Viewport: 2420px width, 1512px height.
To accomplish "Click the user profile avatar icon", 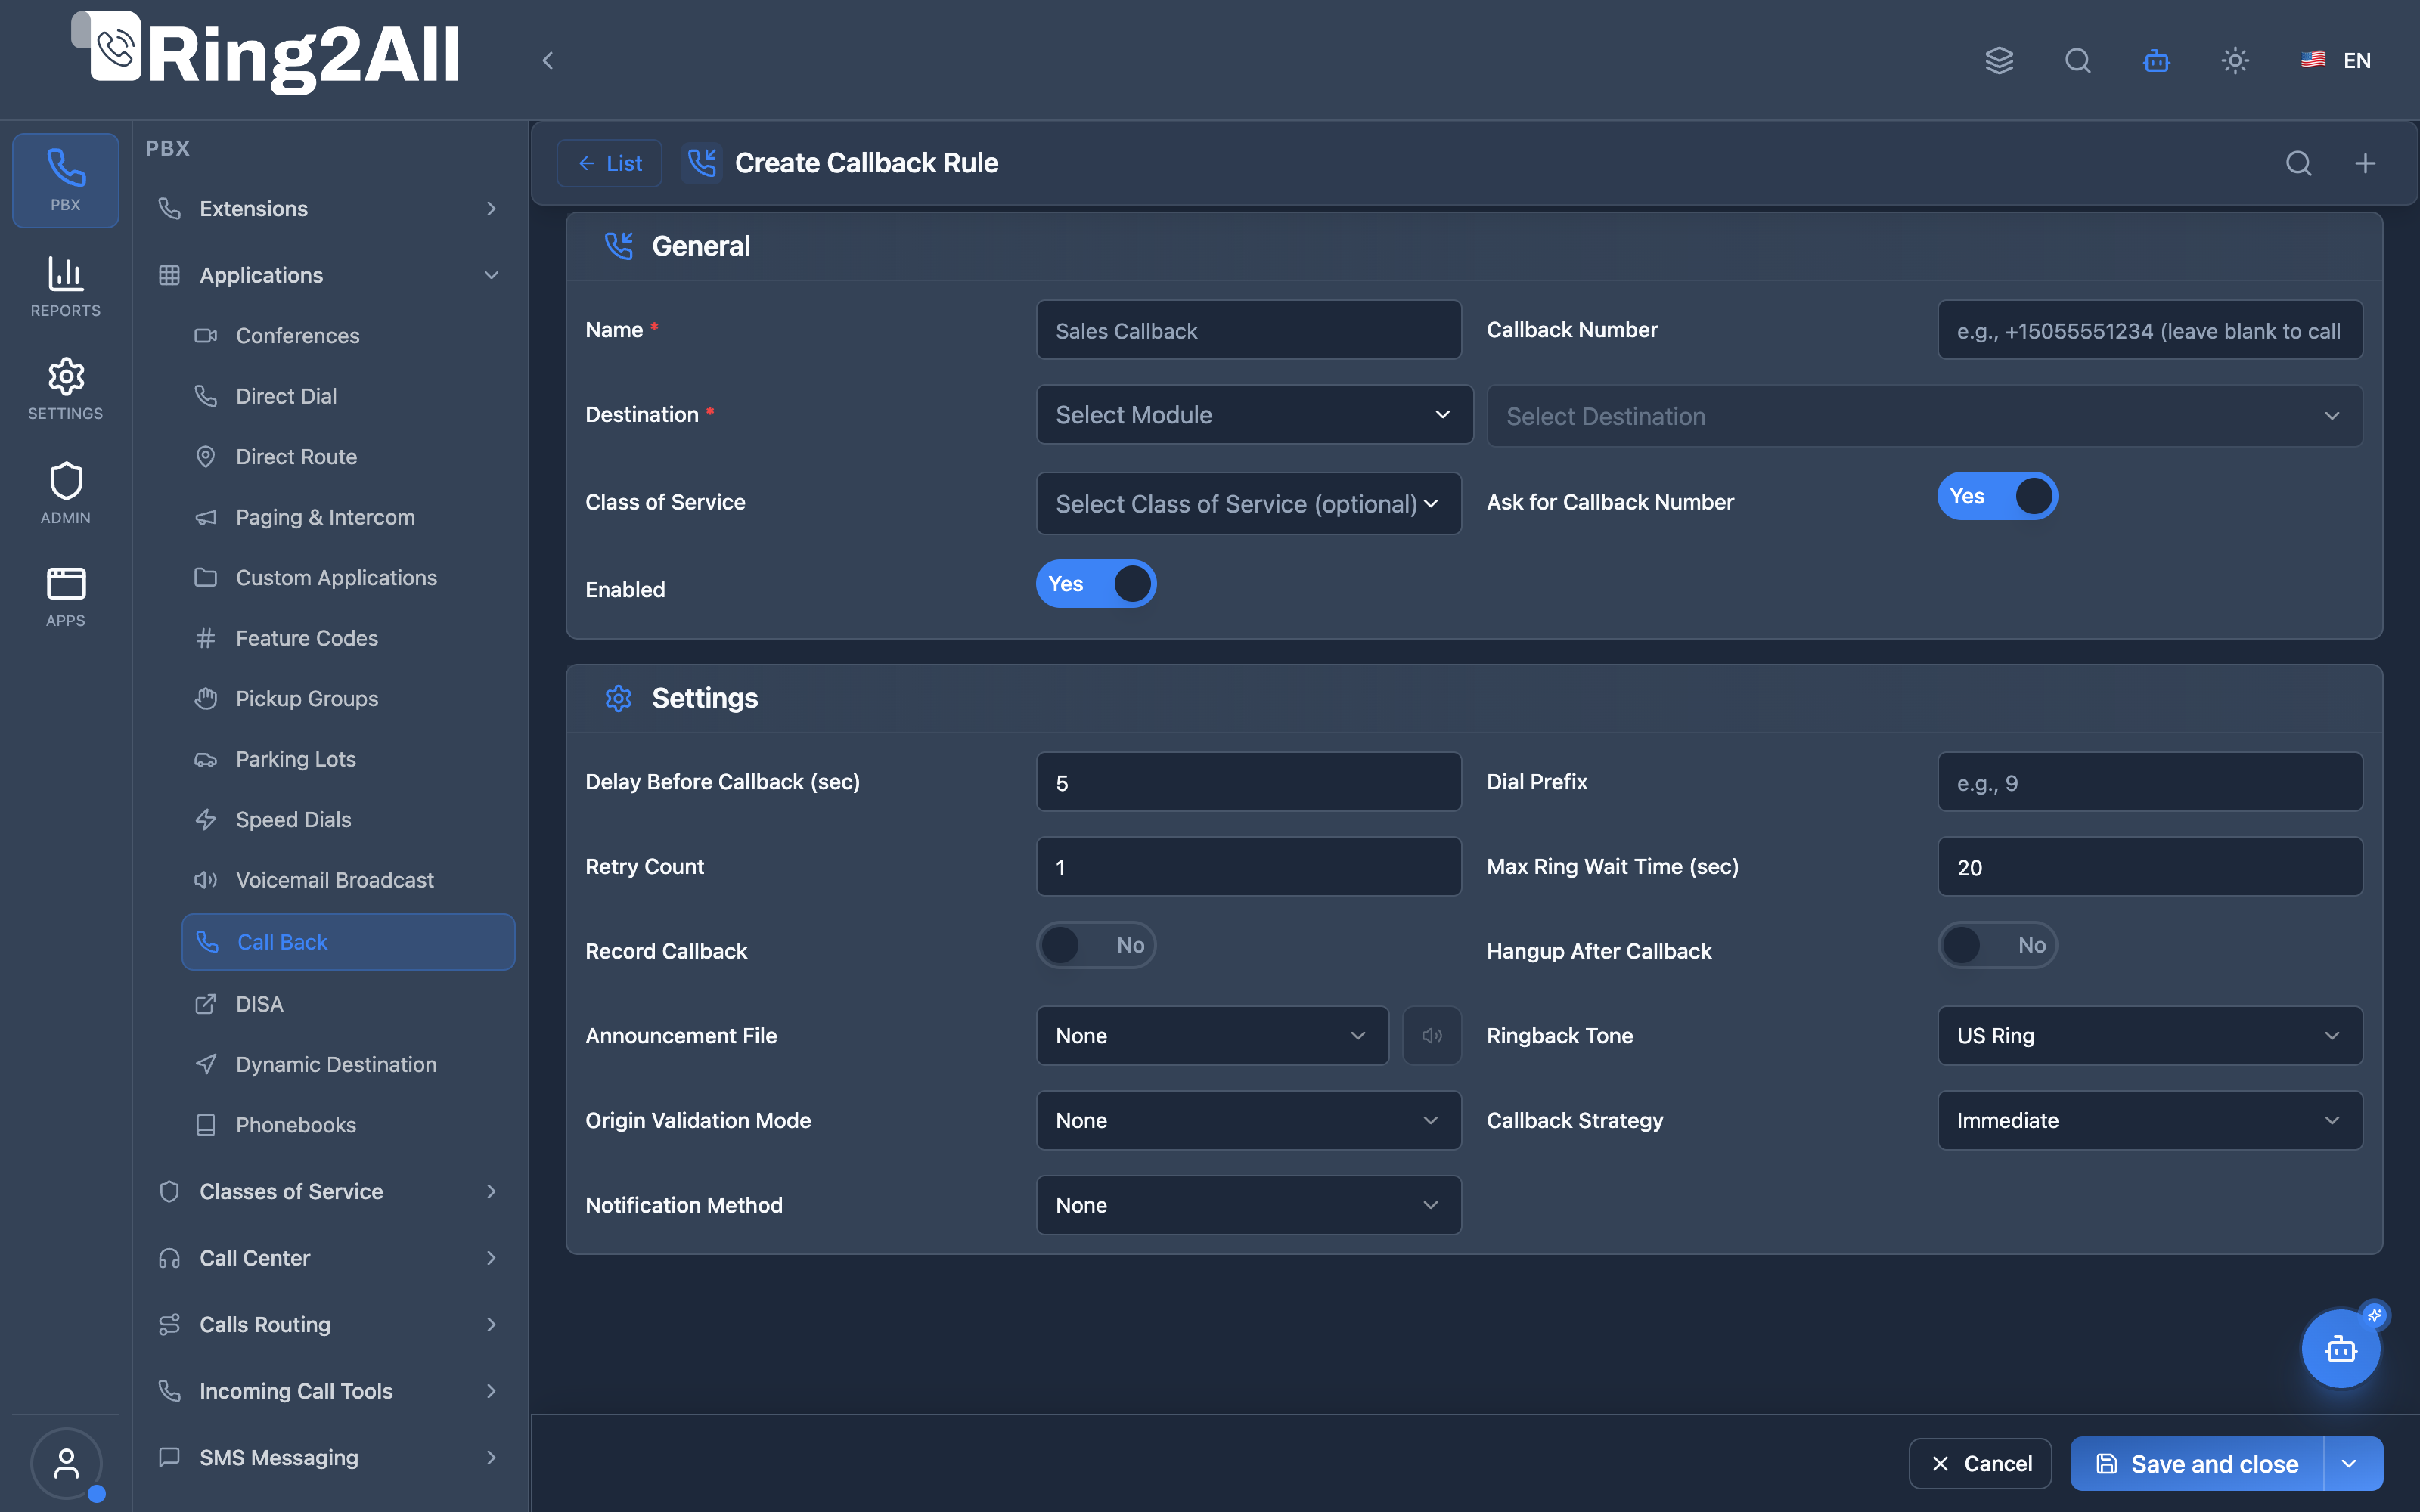I will 66,1464.
